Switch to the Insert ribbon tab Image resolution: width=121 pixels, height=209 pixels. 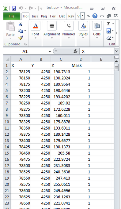click(x=35, y=16)
